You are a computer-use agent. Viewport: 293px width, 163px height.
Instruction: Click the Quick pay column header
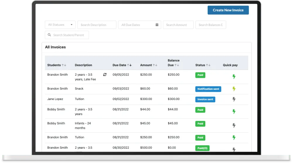coord(230,65)
